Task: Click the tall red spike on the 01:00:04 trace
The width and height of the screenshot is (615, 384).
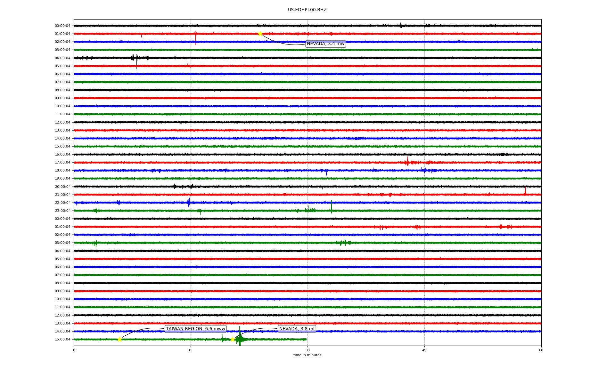Action: [x=196, y=38]
